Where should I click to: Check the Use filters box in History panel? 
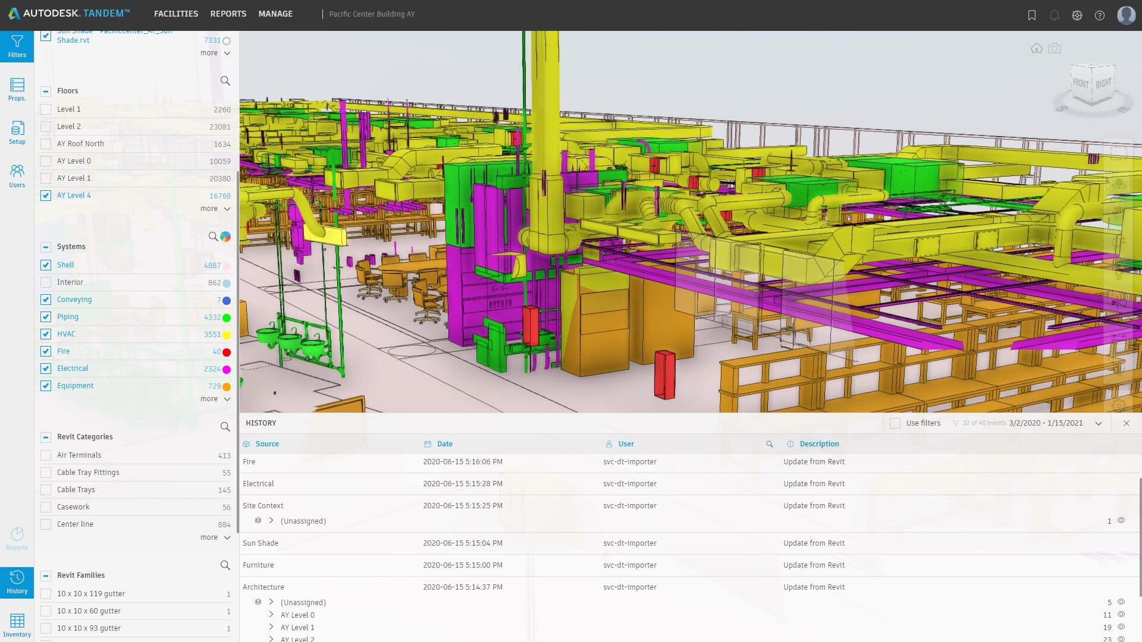(895, 423)
